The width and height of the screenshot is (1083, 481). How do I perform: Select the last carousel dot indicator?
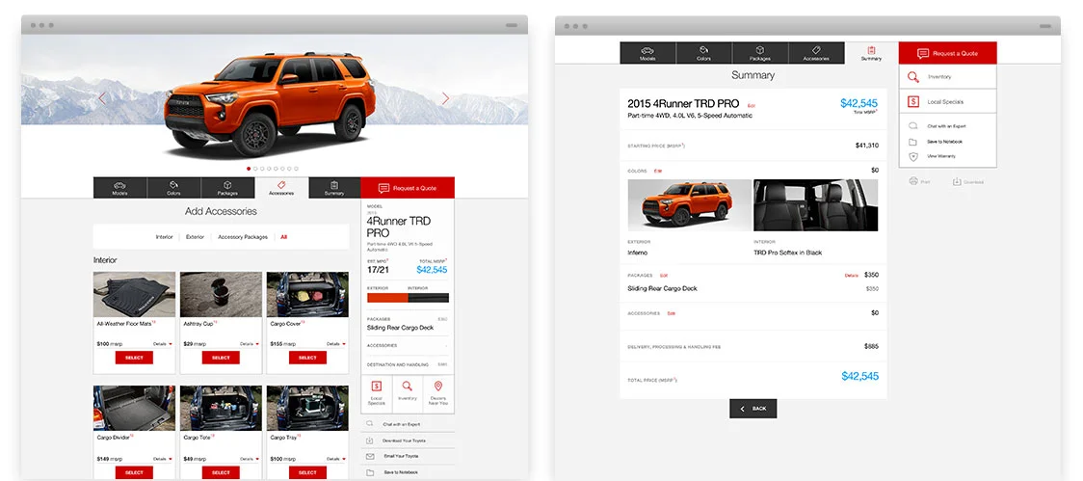click(x=297, y=169)
